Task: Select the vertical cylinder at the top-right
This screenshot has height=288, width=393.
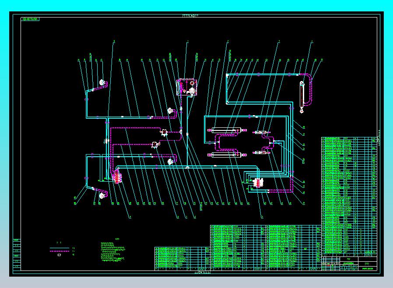Action: pyautogui.click(x=302, y=97)
